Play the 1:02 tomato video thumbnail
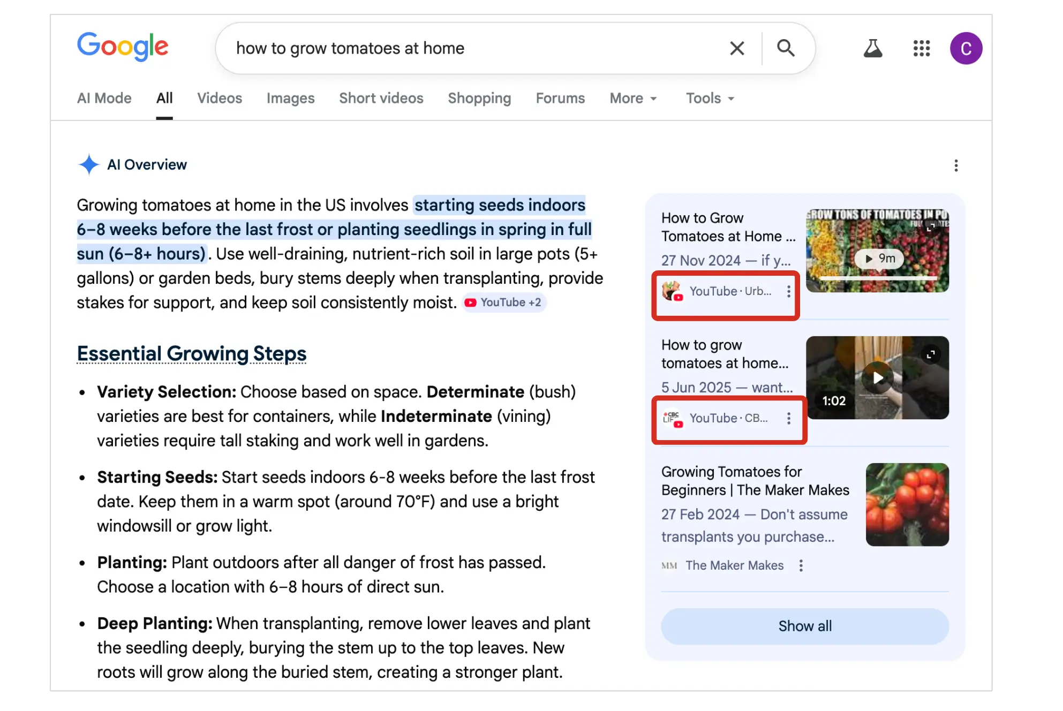1063x711 pixels. [x=877, y=378]
